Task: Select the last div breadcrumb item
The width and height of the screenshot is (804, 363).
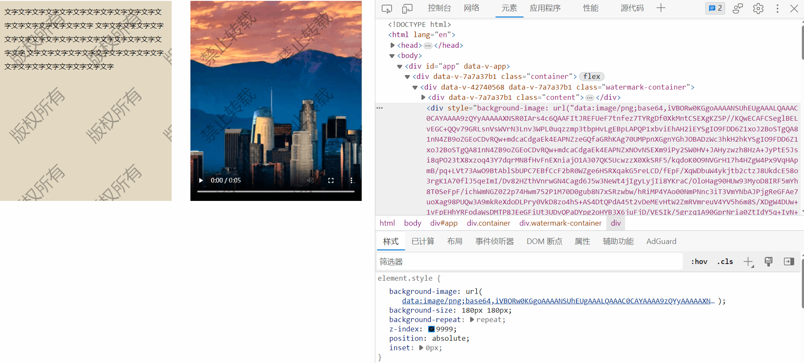Action: (x=616, y=223)
